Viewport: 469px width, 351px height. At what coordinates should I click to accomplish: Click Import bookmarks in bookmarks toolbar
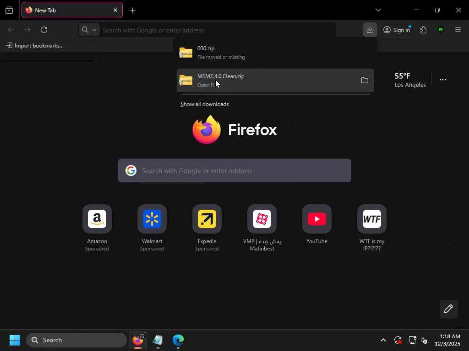coord(35,46)
